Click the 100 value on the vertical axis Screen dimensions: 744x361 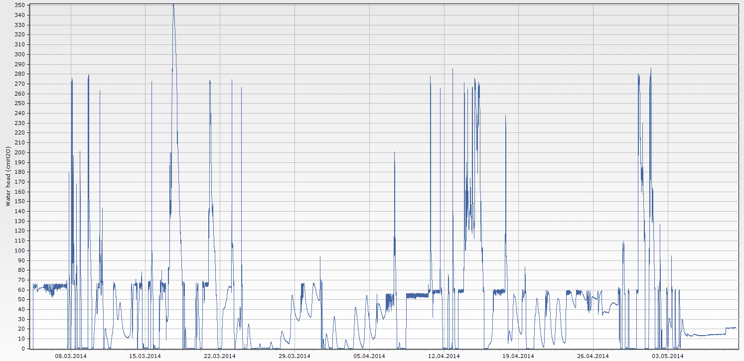pyautogui.click(x=20, y=250)
